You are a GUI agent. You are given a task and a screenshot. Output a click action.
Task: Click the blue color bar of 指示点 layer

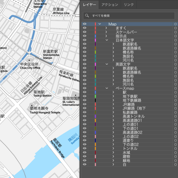click(95, 36)
